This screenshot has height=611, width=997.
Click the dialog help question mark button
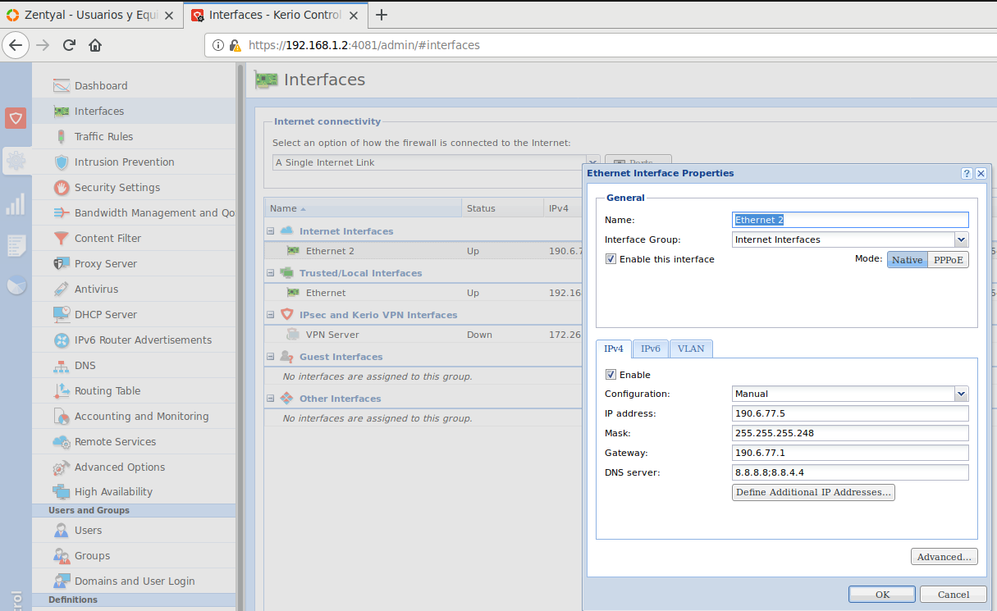(x=967, y=173)
